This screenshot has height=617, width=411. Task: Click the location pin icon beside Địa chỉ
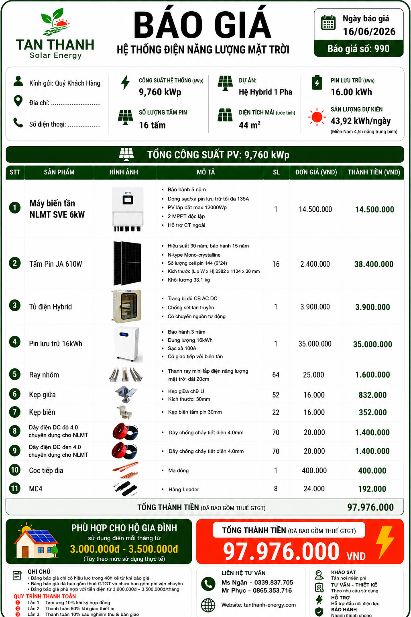pyautogui.click(x=18, y=101)
